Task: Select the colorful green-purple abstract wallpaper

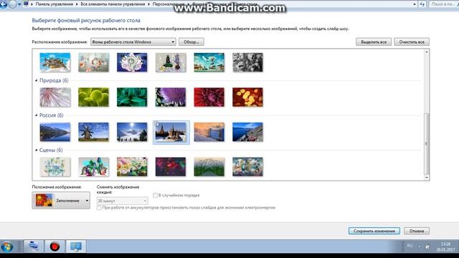Action: (93, 167)
